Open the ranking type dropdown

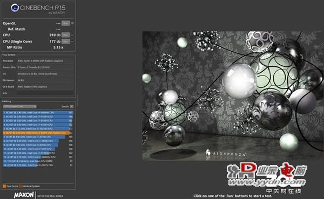click(x=19, y=106)
